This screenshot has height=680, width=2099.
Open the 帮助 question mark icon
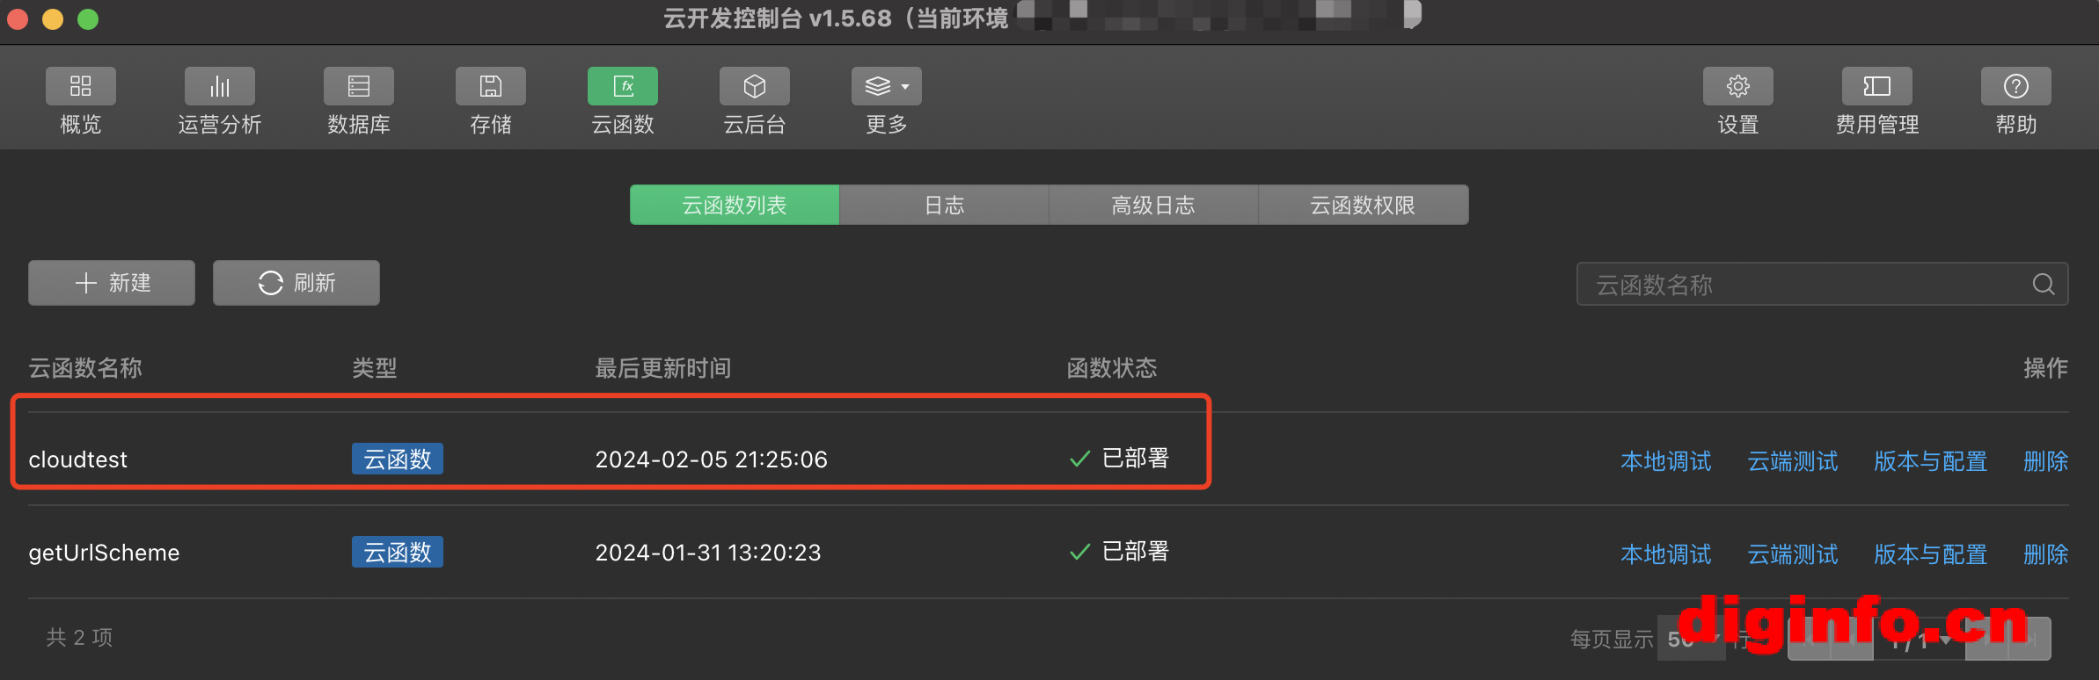point(2016,86)
